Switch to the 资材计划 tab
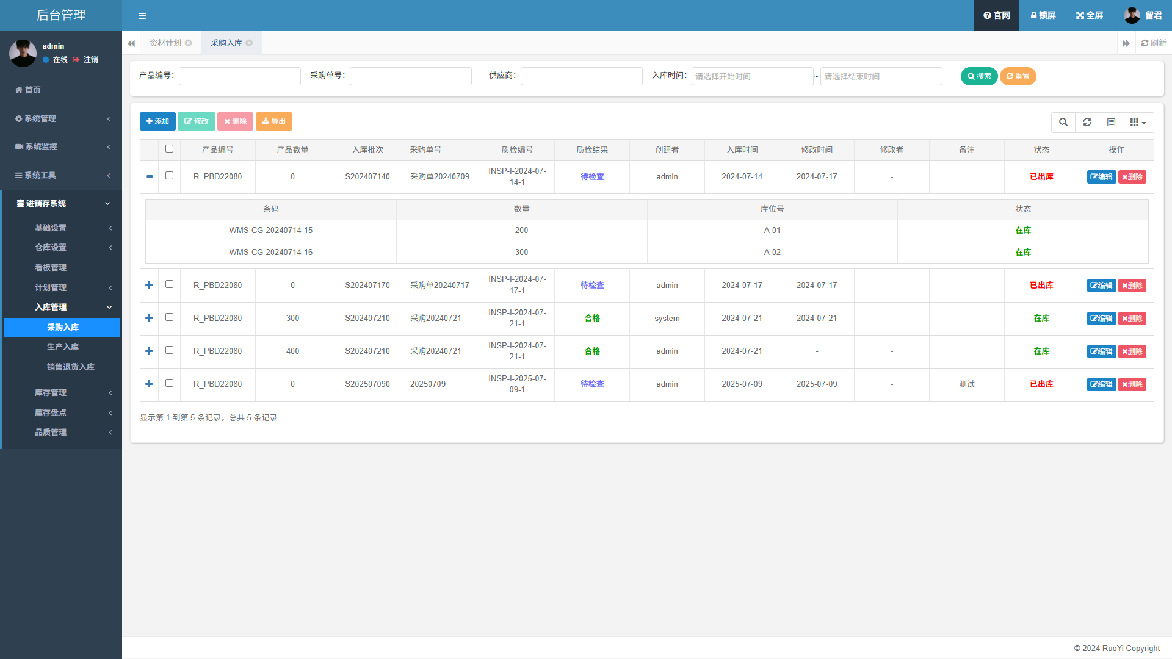This screenshot has width=1172, height=659. (x=165, y=43)
